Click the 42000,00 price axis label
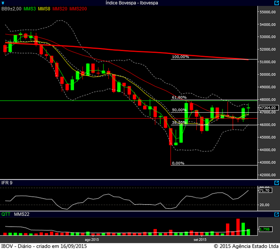Screen dimensions: 280x249 tap(268, 175)
